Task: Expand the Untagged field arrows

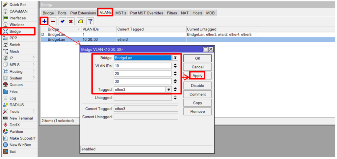Action: click(x=175, y=98)
